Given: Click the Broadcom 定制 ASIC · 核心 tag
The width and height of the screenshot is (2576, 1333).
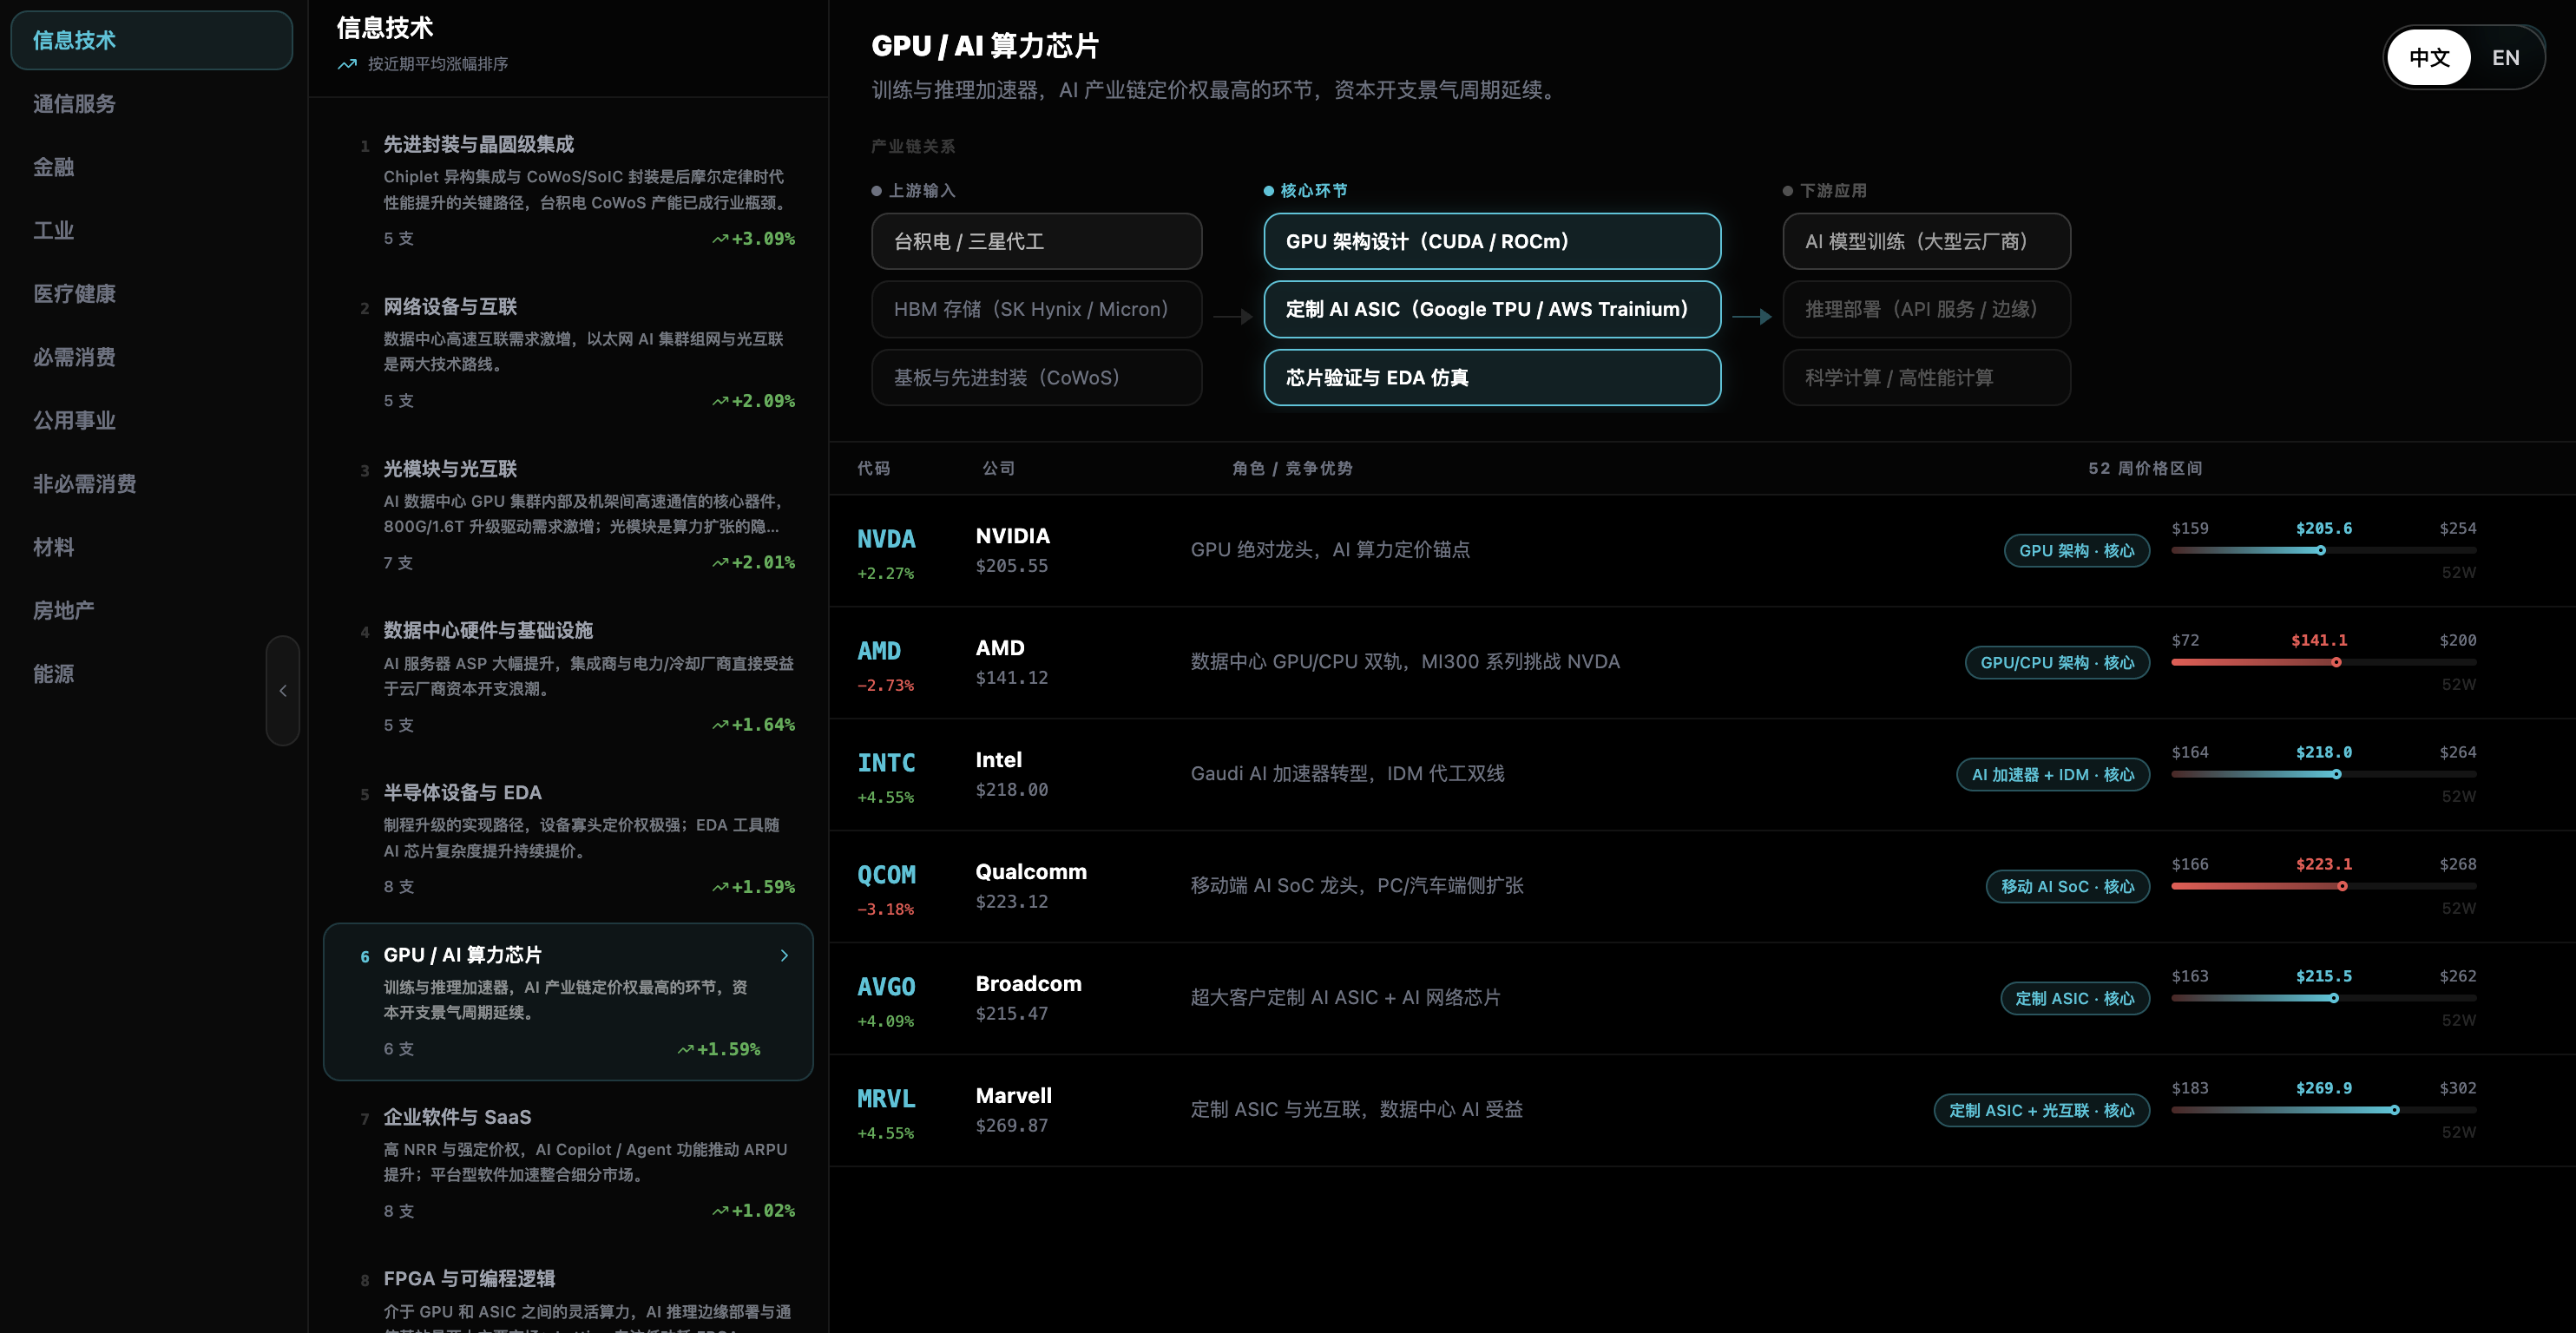Looking at the screenshot, I should pyautogui.click(x=2074, y=999).
